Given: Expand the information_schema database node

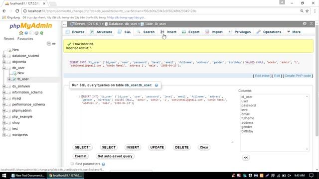Looking at the screenshot, I should [x=4, y=92].
